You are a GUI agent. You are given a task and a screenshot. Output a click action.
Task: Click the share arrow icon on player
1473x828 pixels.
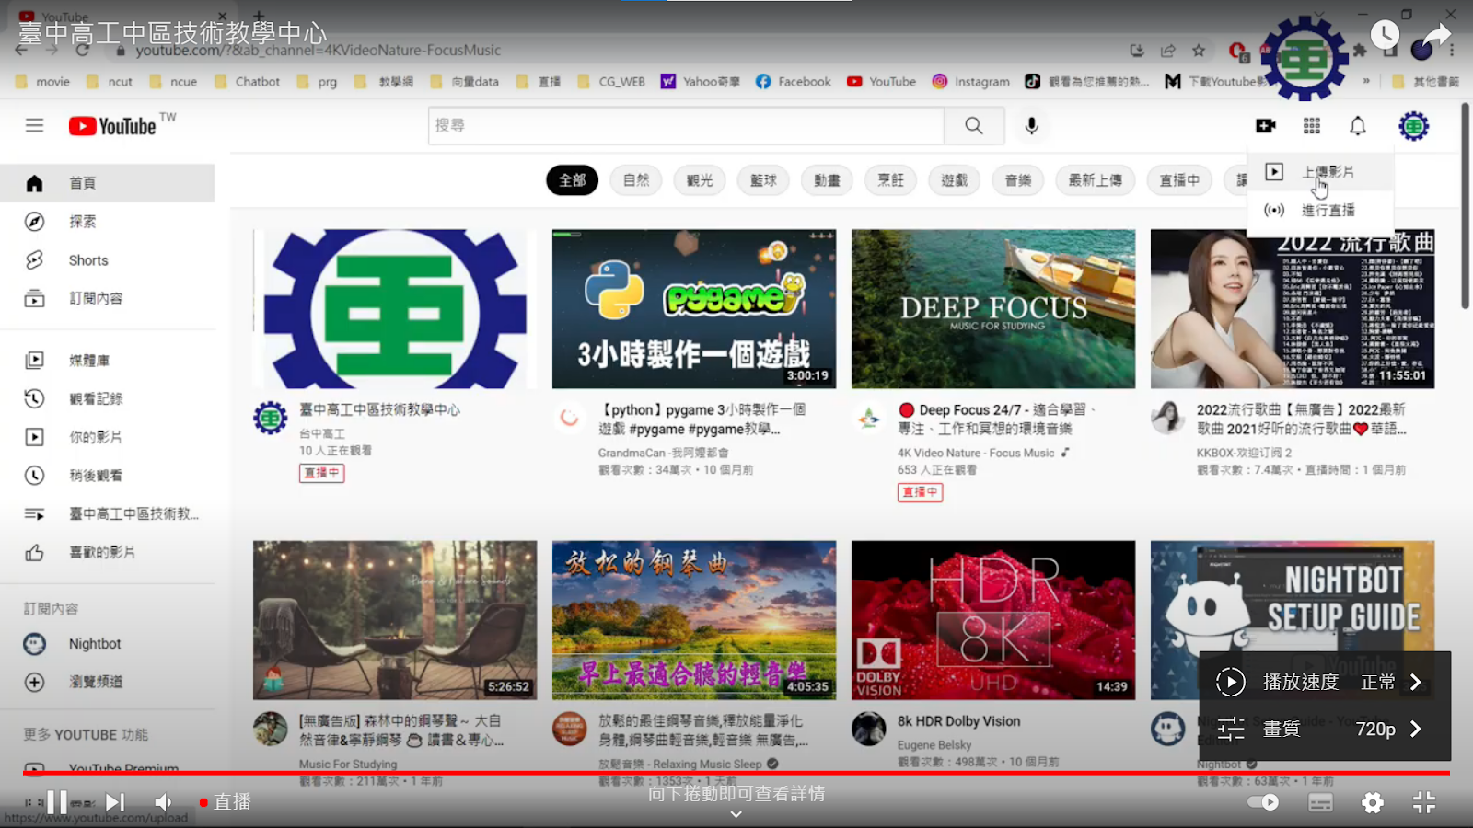tap(1436, 35)
